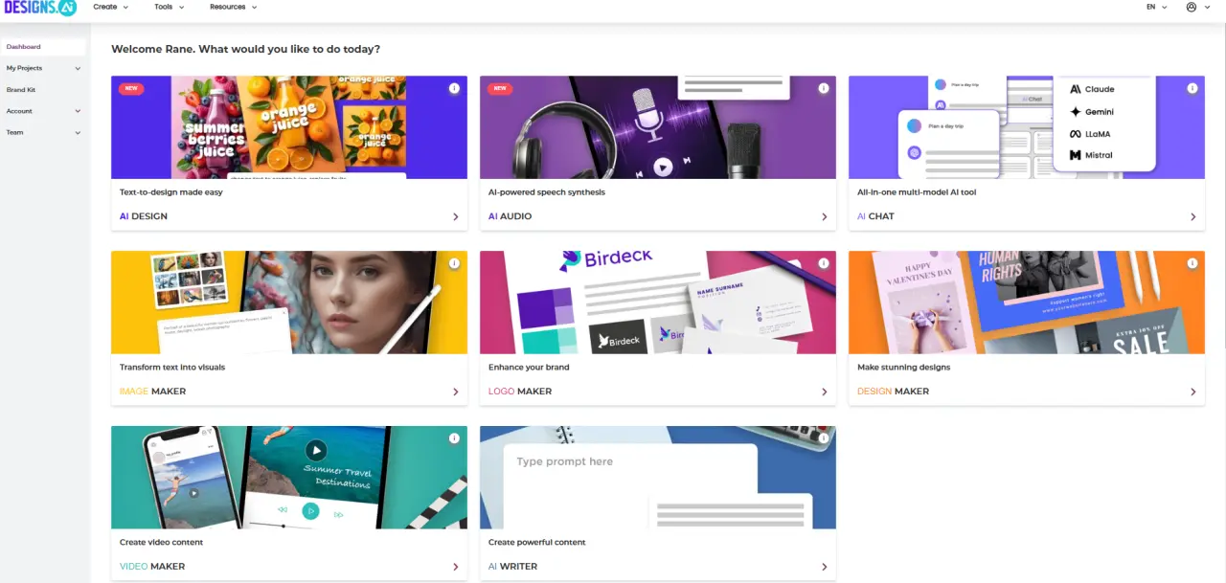The image size is (1226, 583).
Task: Open the AI CHAT tool link
Action: click(875, 216)
